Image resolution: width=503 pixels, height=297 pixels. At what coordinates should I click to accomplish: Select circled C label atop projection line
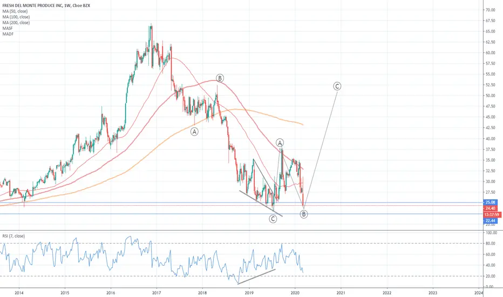(337, 86)
